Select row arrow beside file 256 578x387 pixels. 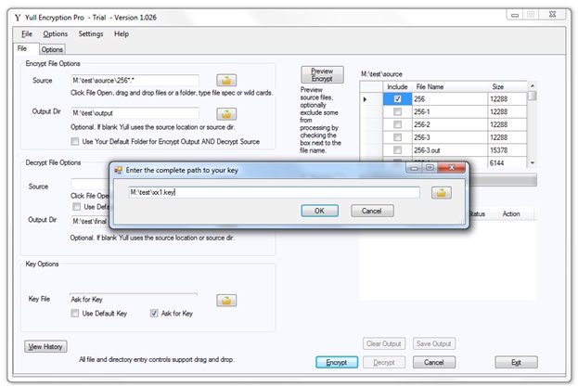[366, 99]
